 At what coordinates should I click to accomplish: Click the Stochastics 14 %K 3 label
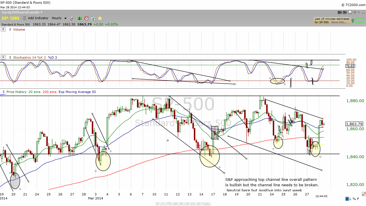point(30,58)
